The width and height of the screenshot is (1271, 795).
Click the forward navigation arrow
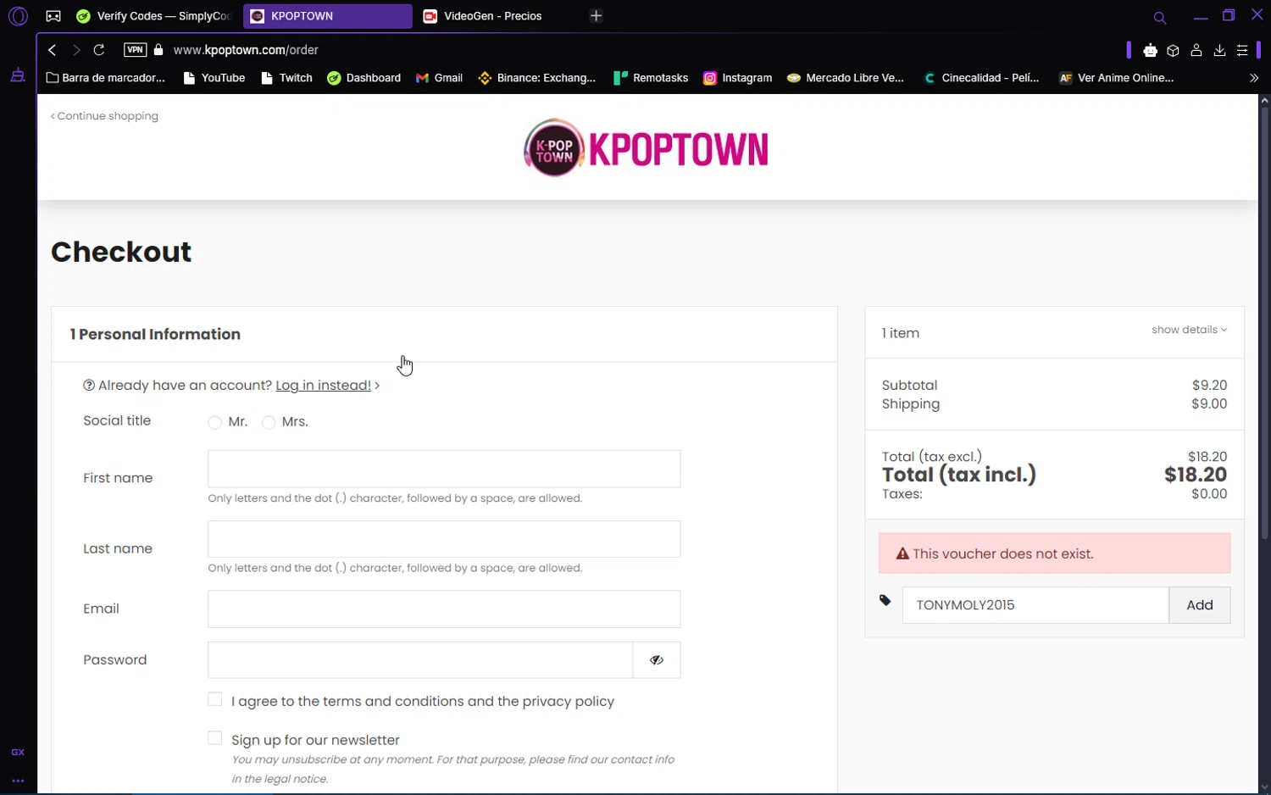76,50
